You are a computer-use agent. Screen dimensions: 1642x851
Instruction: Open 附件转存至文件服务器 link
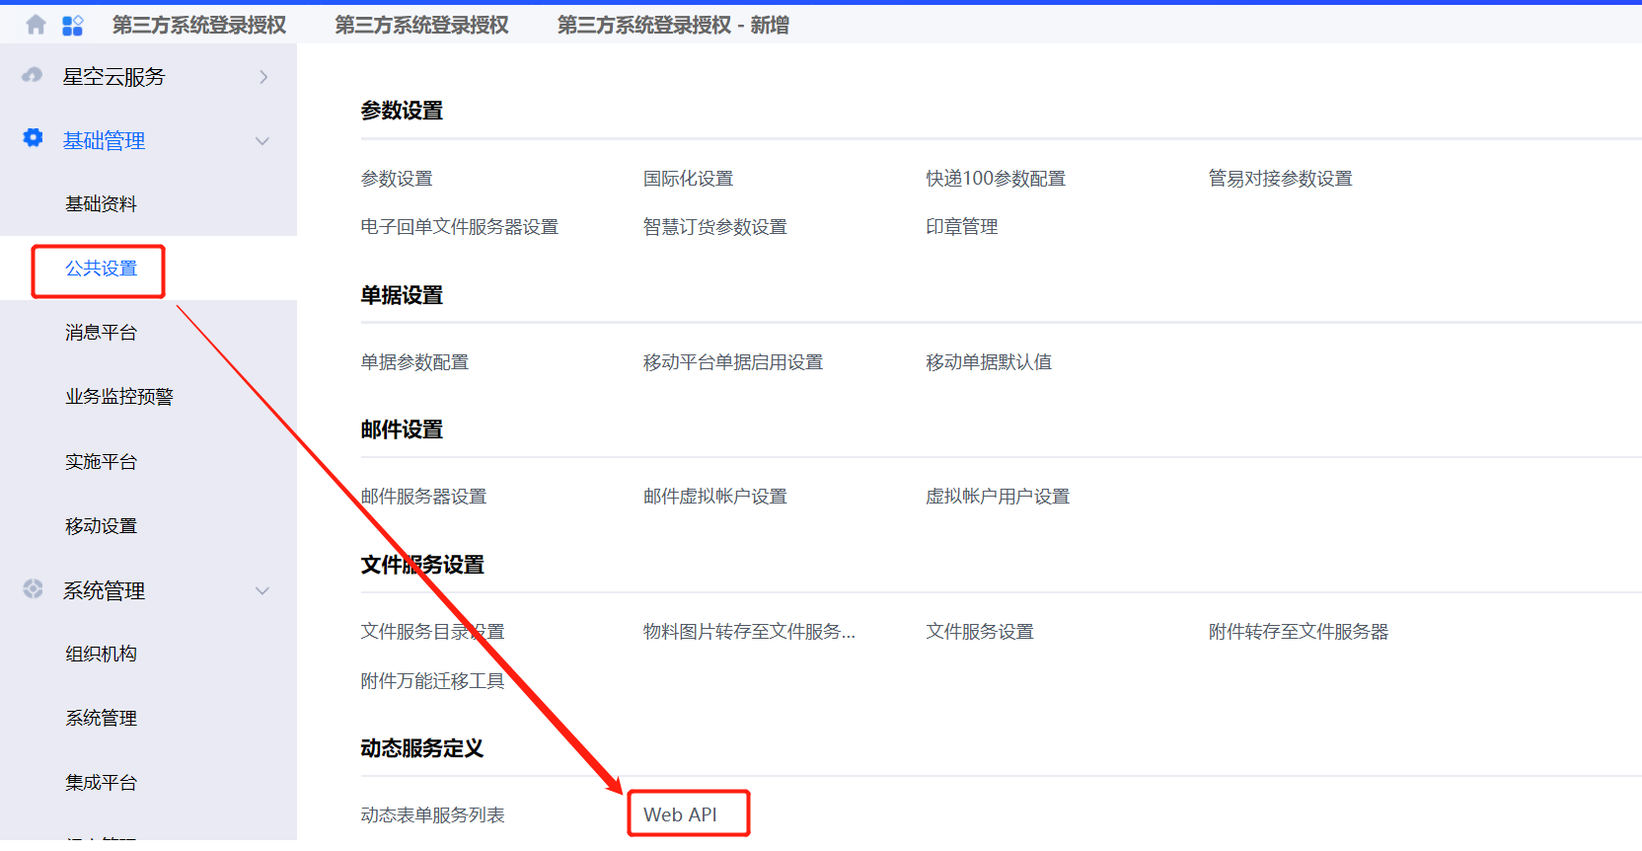click(x=1299, y=632)
